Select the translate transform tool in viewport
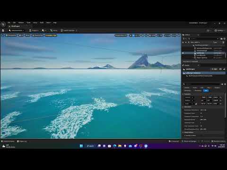227x170 pixels. [x=134, y=35]
